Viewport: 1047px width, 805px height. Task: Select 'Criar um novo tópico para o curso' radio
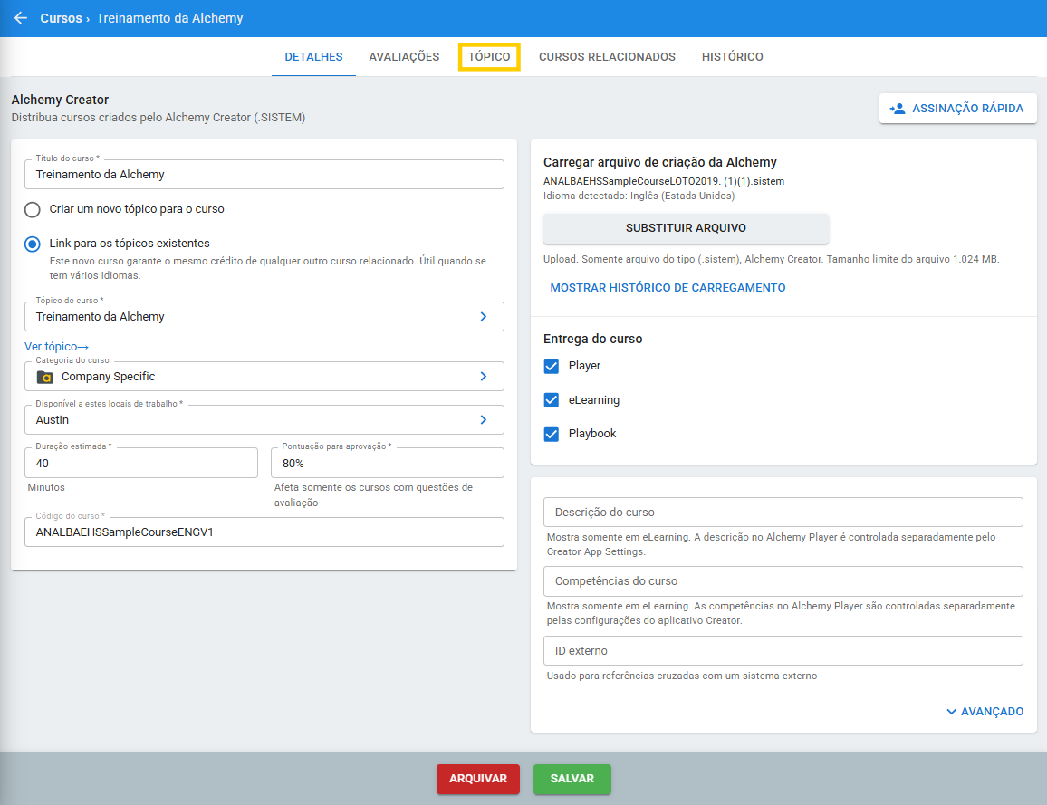(x=33, y=209)
